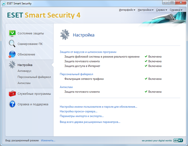Select Состояние защиты in sidebar
Viewport: 188px width, 146px height.
coord(31,33)
